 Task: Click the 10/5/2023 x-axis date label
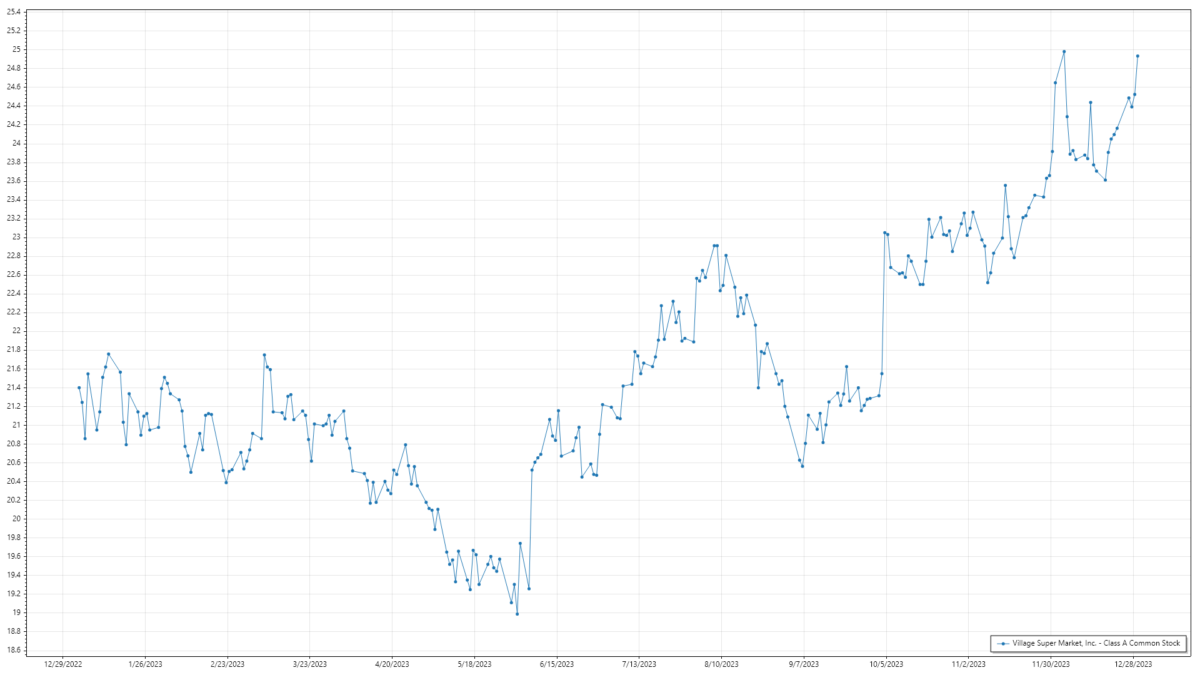[x=886, y=664]
